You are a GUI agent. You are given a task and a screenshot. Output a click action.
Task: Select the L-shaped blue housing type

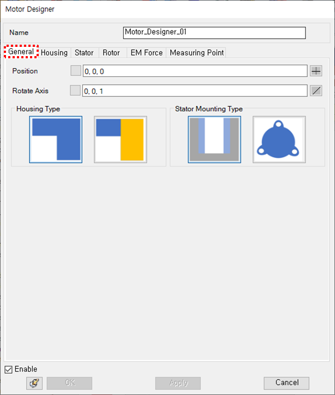click(56, 139)
